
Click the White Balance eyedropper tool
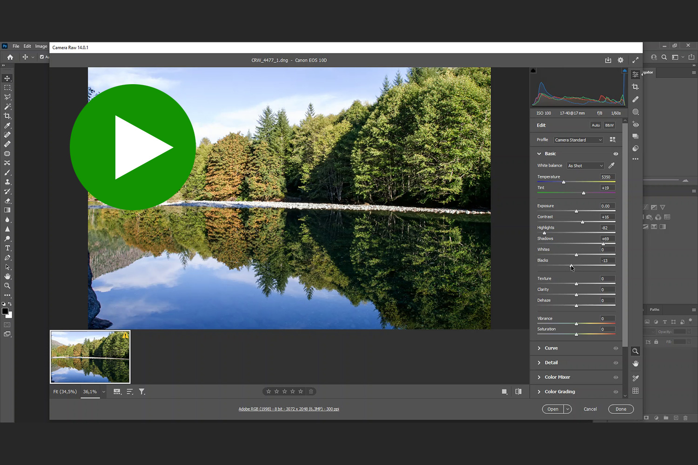tap(611, 166)
